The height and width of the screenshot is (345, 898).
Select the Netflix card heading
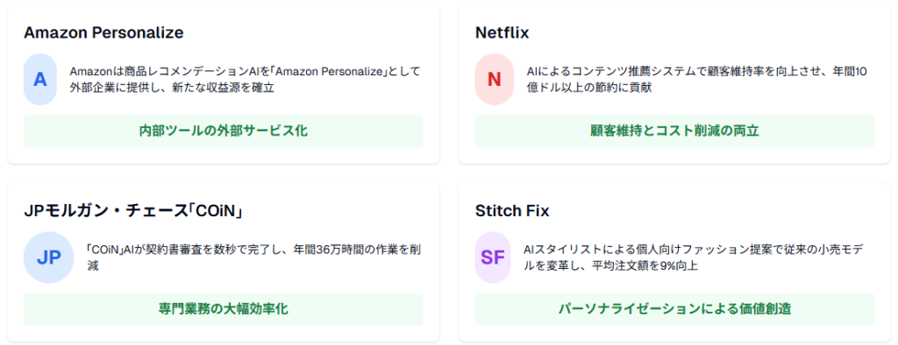[502, 32]
